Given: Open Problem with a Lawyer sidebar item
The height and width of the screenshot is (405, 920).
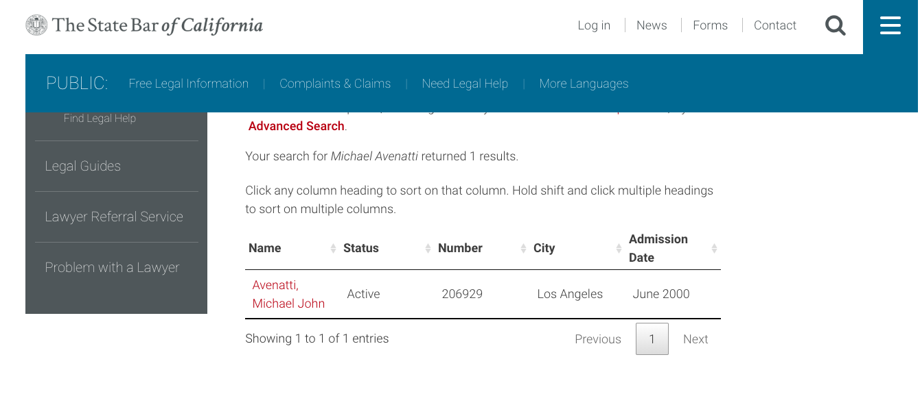Looking at the screenshot, I should [x=112, y=267].
